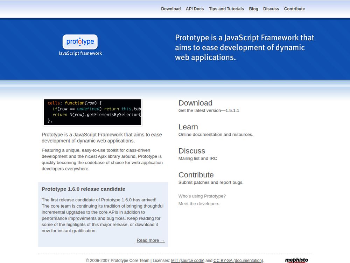Click the paragraph 'The first release candidate of Prototype'
Viewport: 350px width, 263px height.
point(103,215)
